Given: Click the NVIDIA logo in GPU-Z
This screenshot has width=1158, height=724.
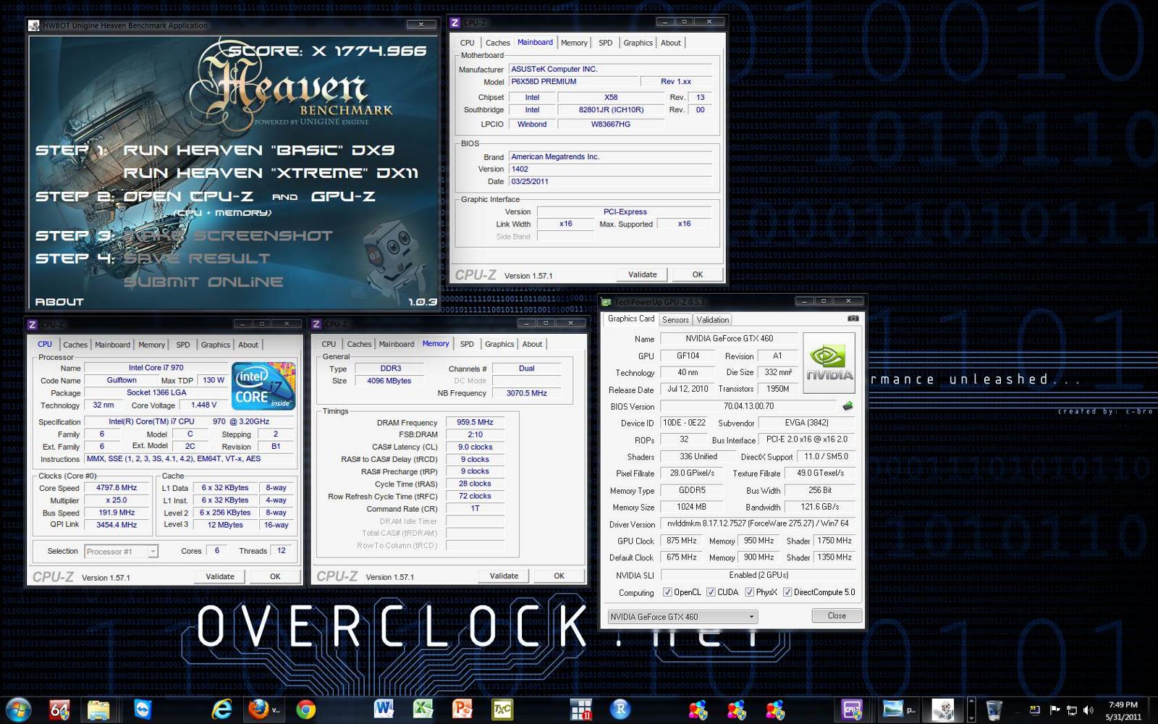Looking at the screenshot, I should (x=829, y=362).
